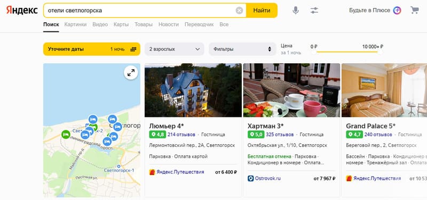Click the Бесплатная отмена label
Screen dimensions: 427x200
click(x=270, y=156)
